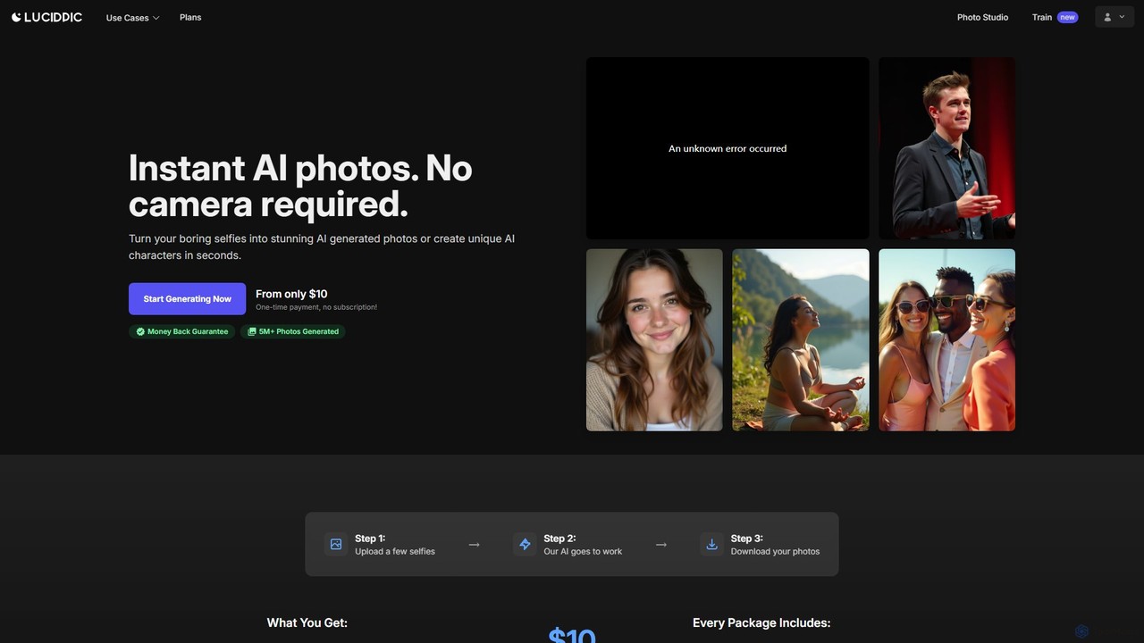Click the Luciddic crescent logo icon
The height and width of the screenshot is (643, 1144).
(16, 17)
